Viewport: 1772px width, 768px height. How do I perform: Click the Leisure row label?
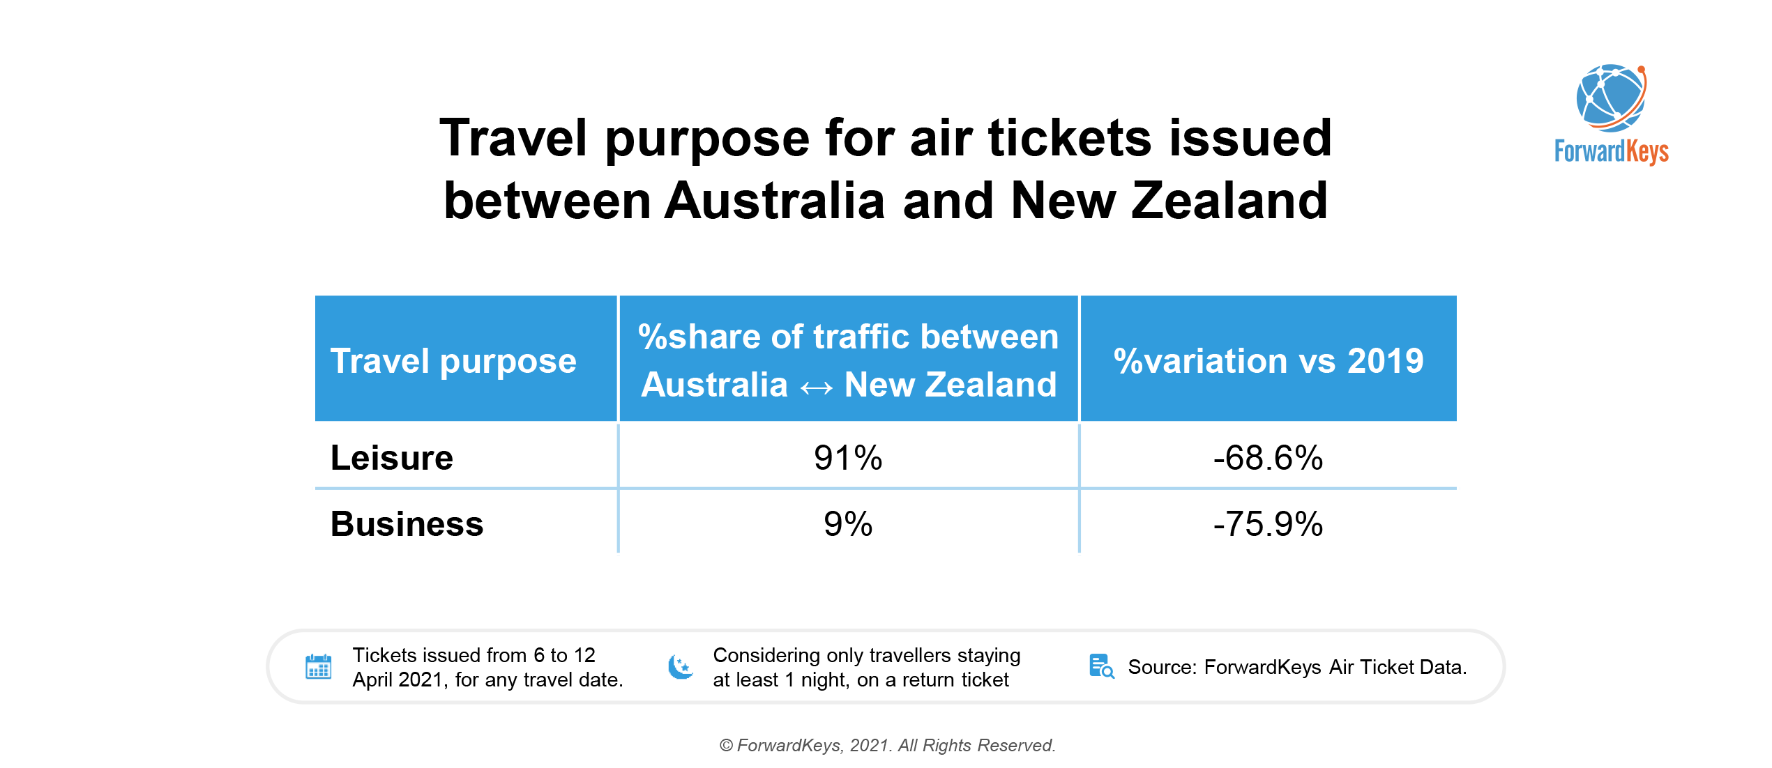[x=392, y=458]
